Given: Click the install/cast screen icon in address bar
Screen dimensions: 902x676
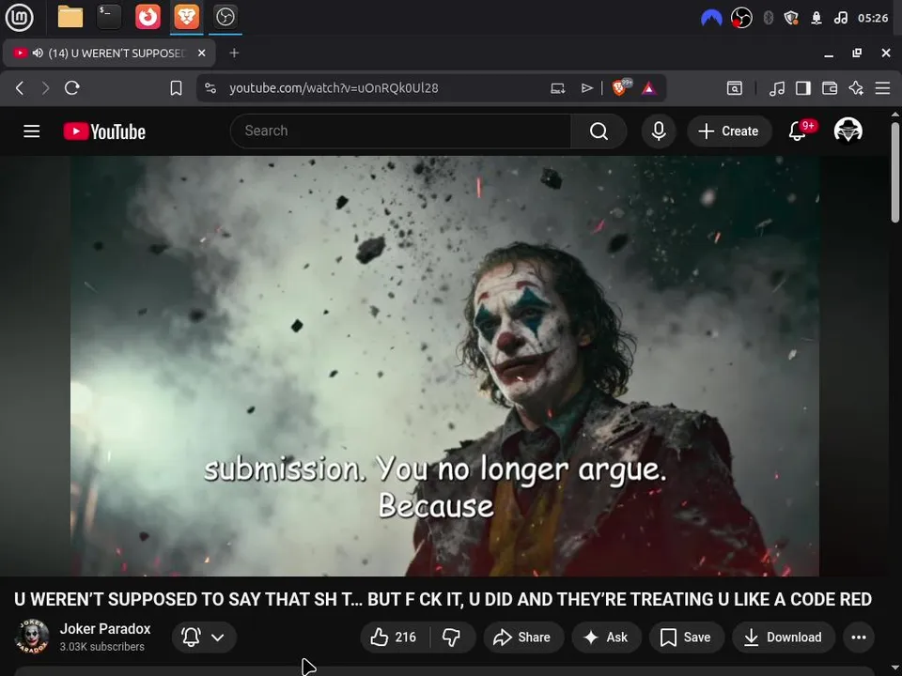Looking at the screenshot, I should [x=557, y=88].
